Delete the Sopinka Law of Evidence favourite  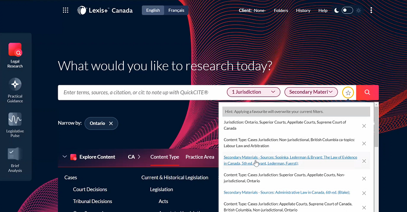point(364,161)
